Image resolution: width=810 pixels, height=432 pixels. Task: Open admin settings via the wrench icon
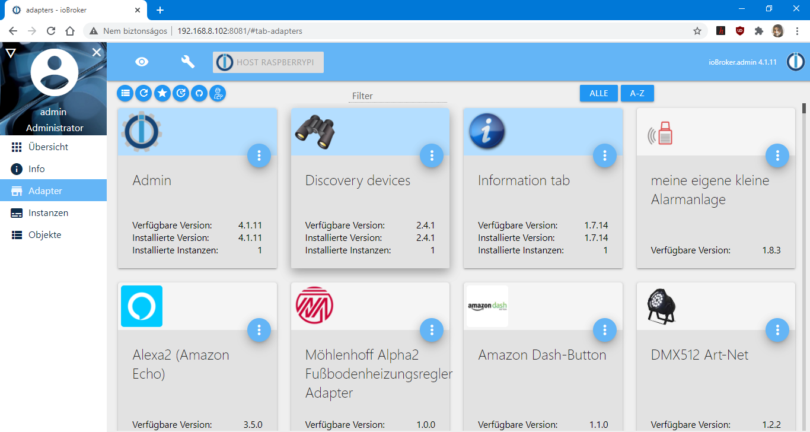[x=187, y=61]
